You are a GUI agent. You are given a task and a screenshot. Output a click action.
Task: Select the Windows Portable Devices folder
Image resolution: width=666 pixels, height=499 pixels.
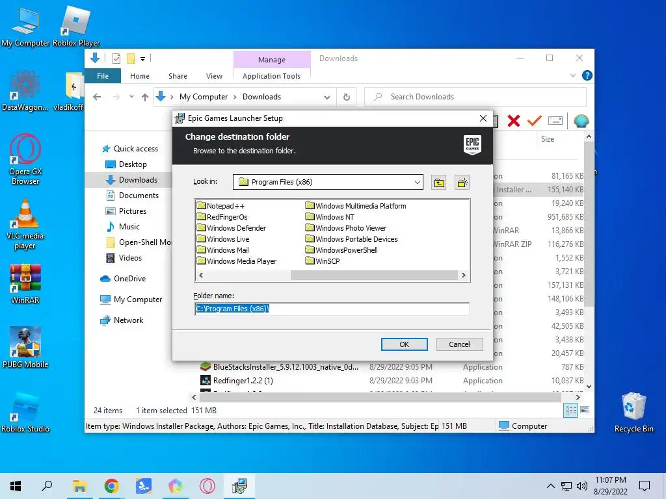click(x=352, y=239)
